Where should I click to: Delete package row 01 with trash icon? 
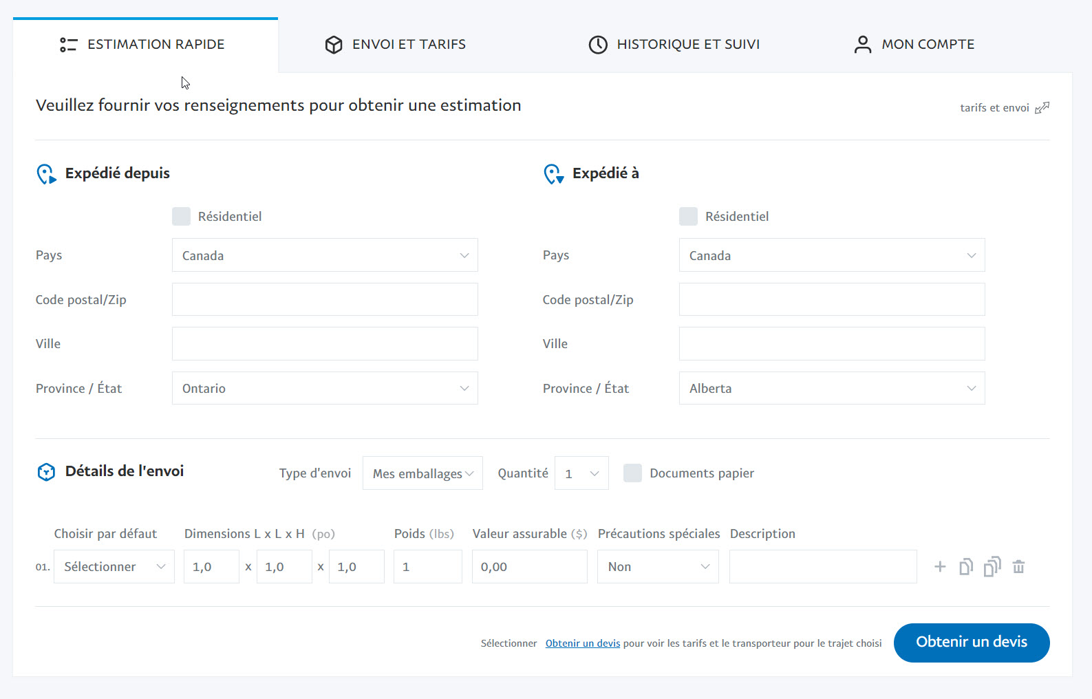click(x=1019, y=567)
